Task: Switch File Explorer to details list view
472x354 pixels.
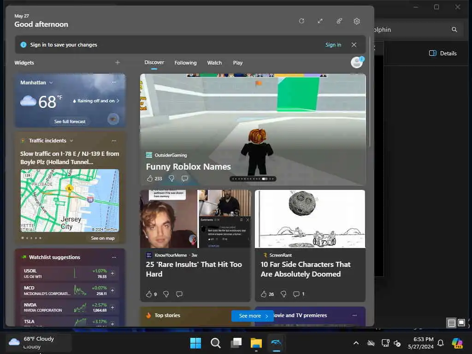Action: tap(451, 323)
